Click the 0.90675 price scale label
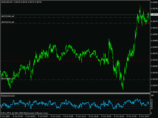The image size is (158, 118). click(154, 22)
